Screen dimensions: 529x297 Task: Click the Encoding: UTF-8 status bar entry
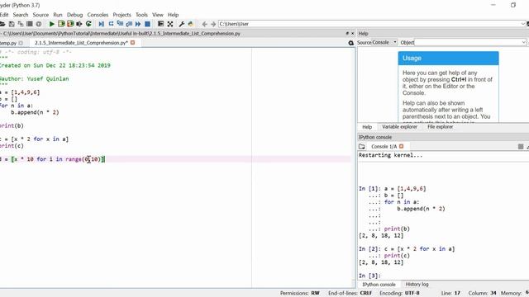[399, 294]
